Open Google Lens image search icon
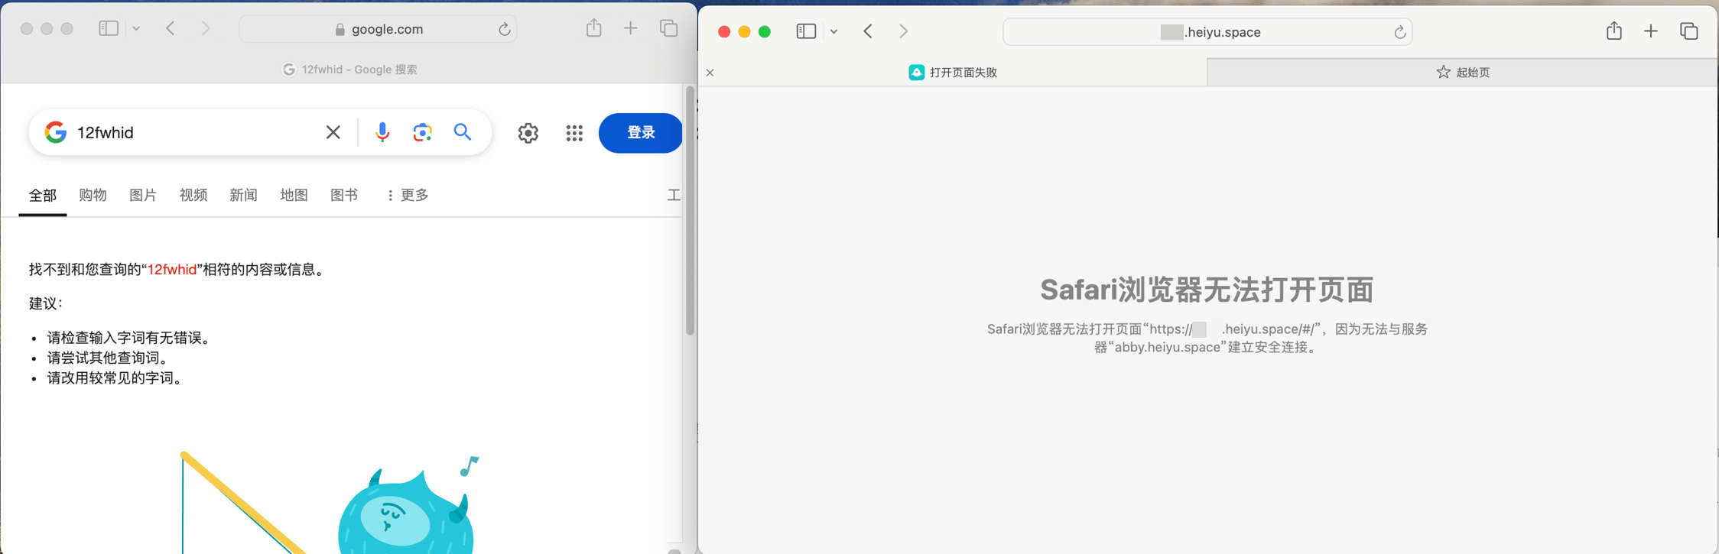The image size is (1719, 554). point(422,132)
